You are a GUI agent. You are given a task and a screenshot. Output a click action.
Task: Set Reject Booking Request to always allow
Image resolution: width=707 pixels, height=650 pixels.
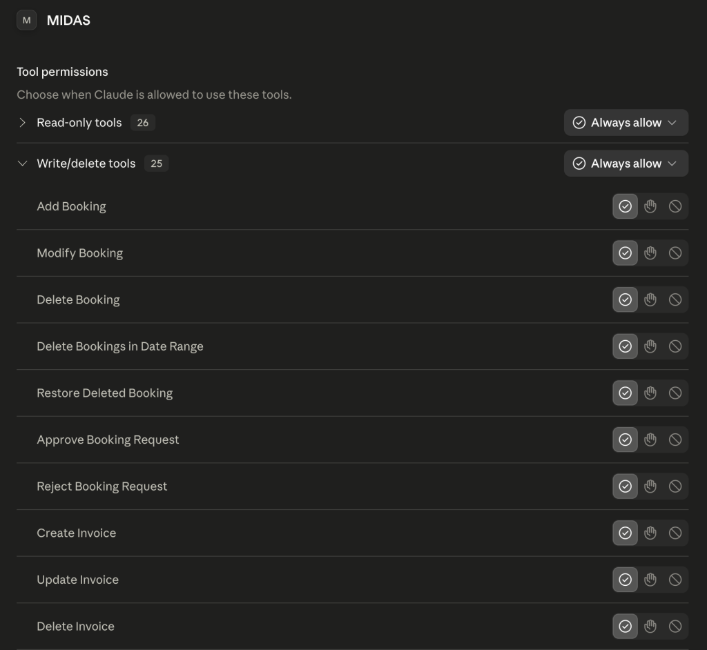pyautogui.click(x=625, y=486)
